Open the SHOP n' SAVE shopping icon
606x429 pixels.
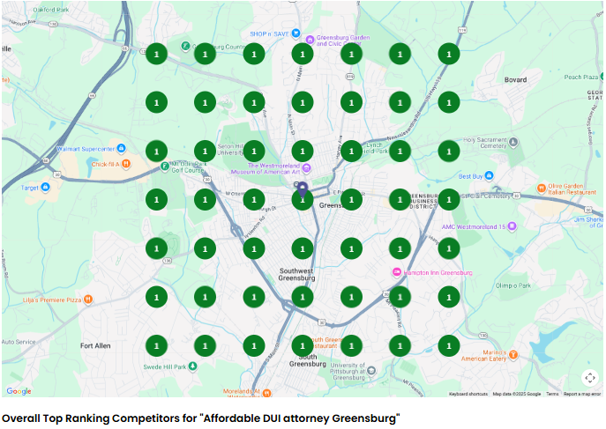pos(296,33)
